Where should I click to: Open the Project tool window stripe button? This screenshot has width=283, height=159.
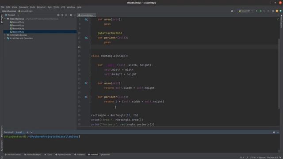[2, 19]
